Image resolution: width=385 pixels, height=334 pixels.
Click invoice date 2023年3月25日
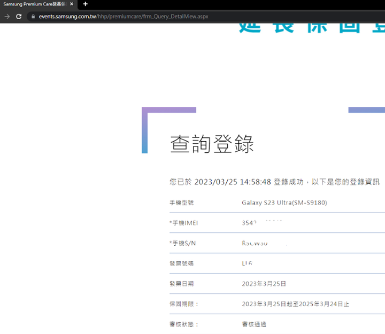point(264,284)
